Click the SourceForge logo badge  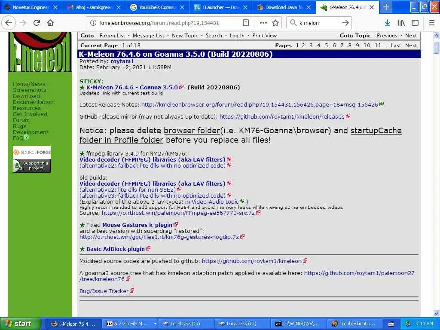pos(32,153)
